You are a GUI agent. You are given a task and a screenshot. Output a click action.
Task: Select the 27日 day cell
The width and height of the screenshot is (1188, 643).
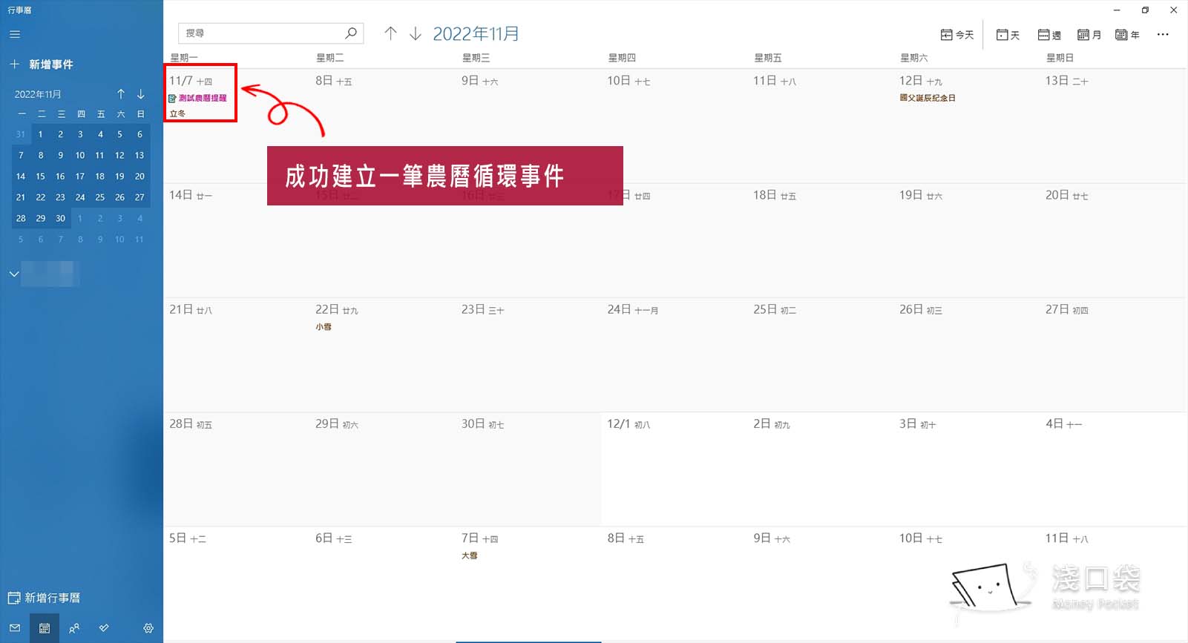point(1113,355)
